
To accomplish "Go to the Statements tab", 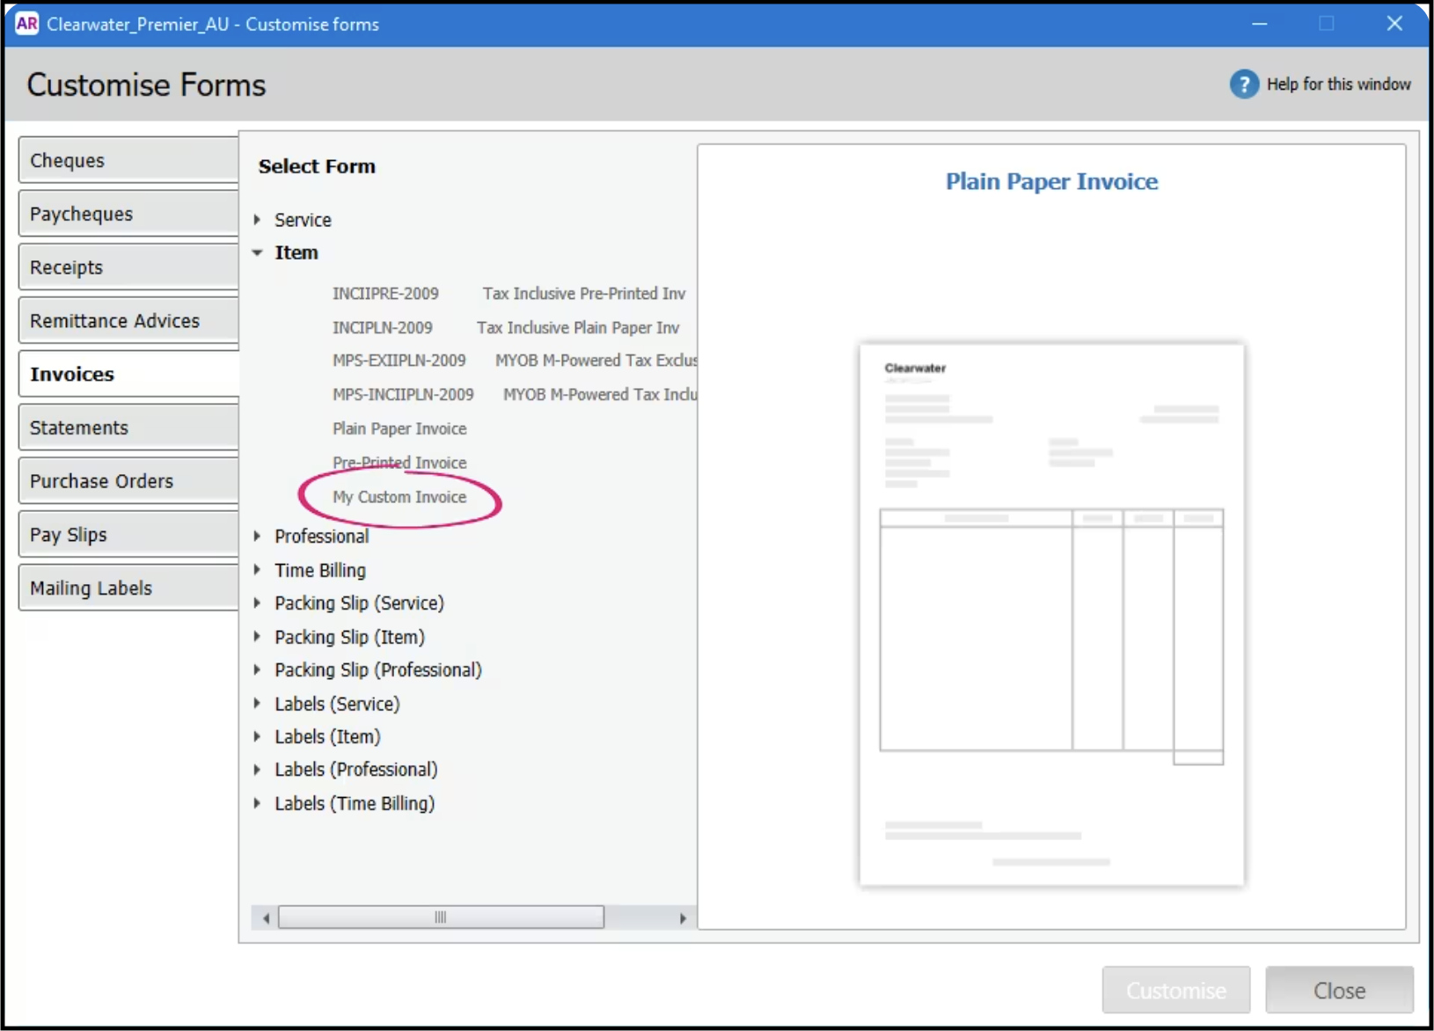I will click(x=128, y=428).
